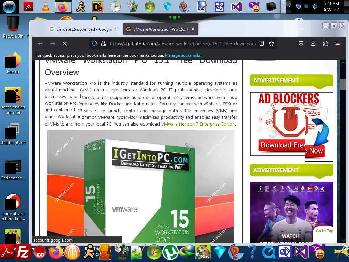Bookmark this page with the star icon

(x=271, y=43)
